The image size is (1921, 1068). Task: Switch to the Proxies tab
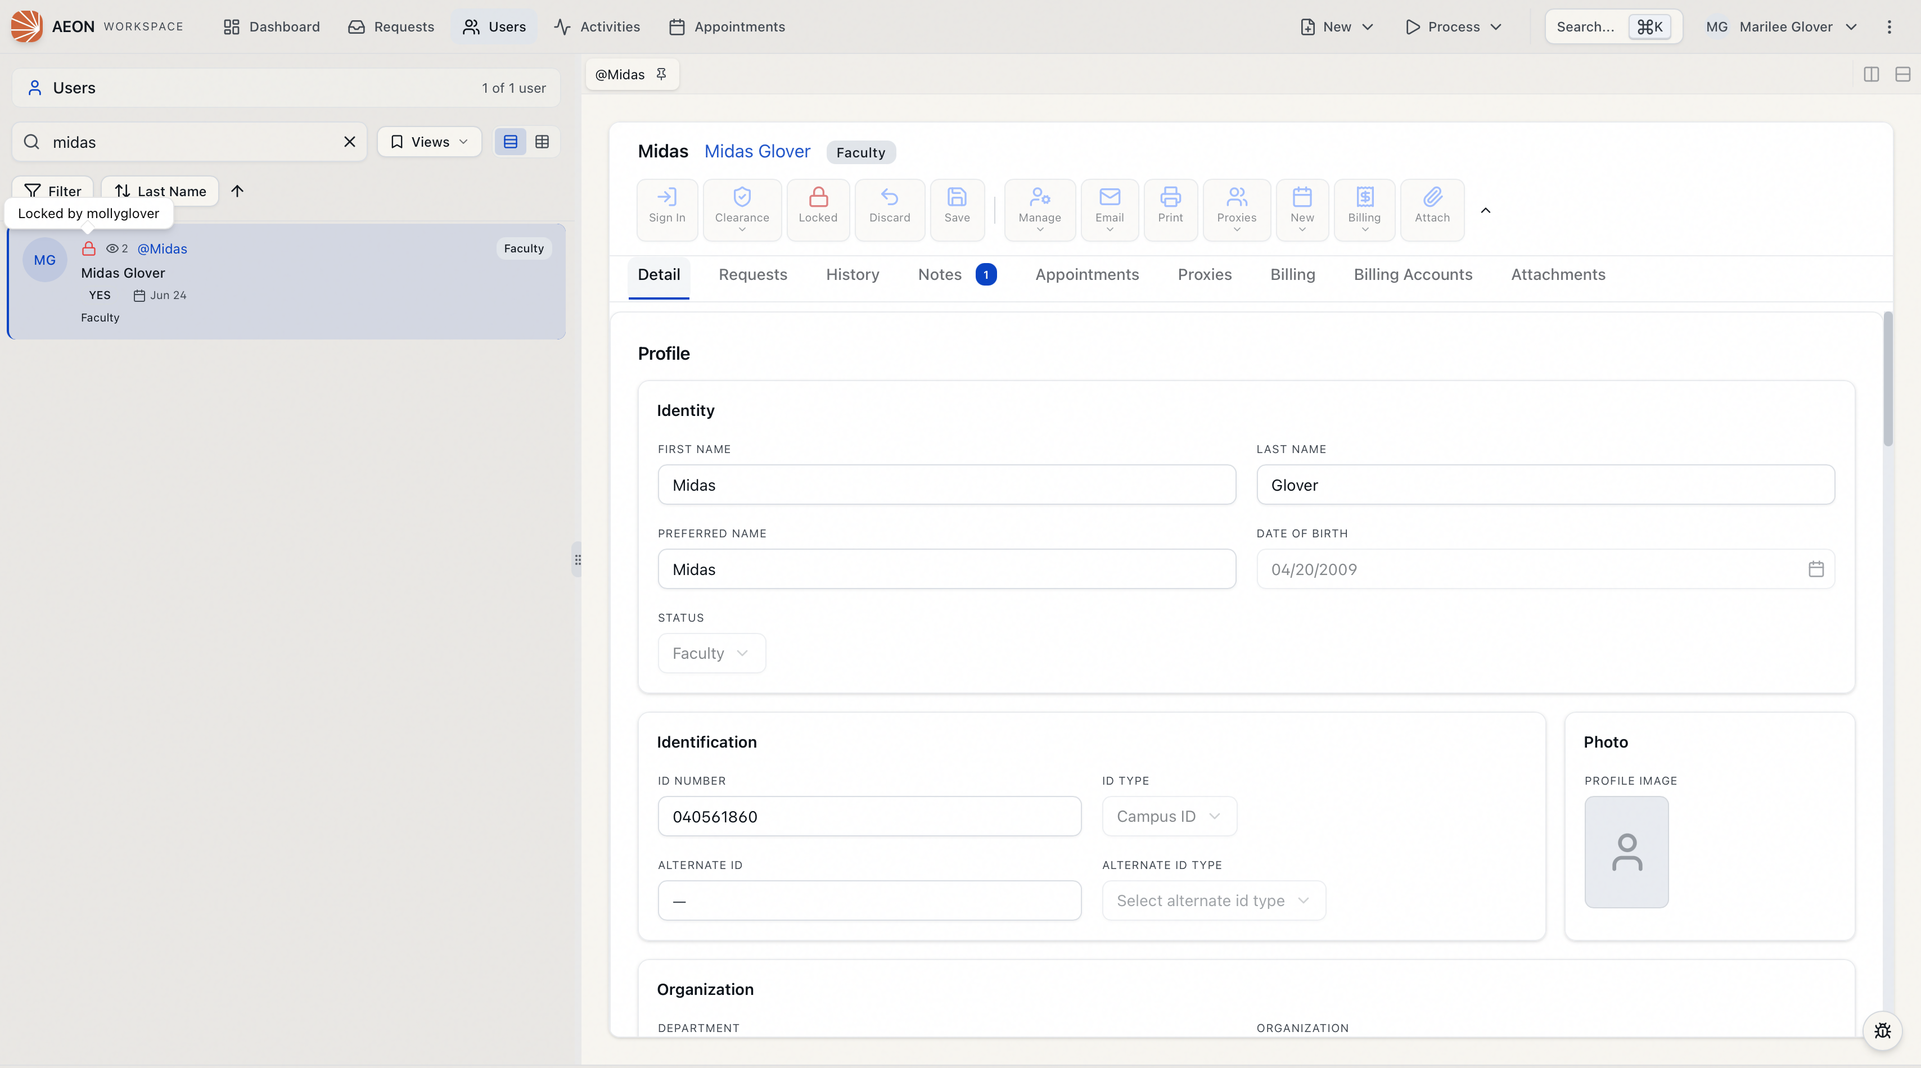[x=1205, y=274]
